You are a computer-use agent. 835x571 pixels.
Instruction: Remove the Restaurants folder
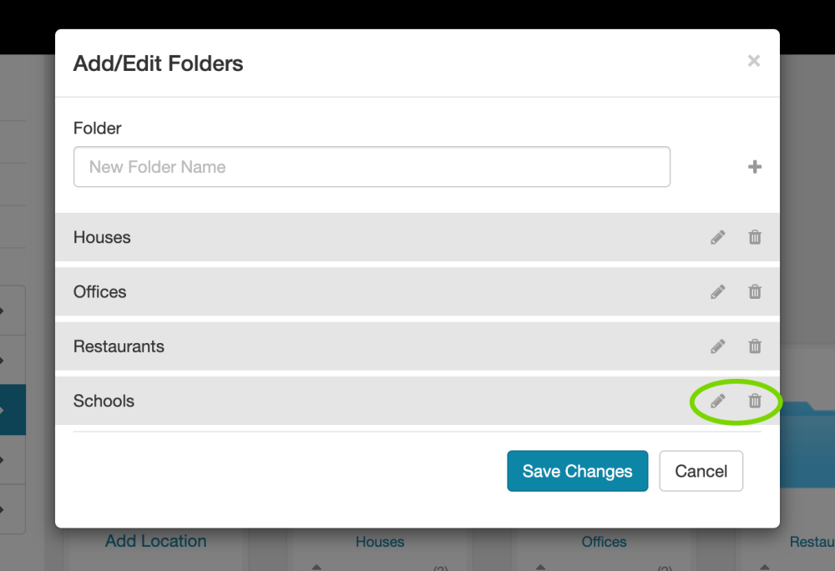tap(755, 346)
